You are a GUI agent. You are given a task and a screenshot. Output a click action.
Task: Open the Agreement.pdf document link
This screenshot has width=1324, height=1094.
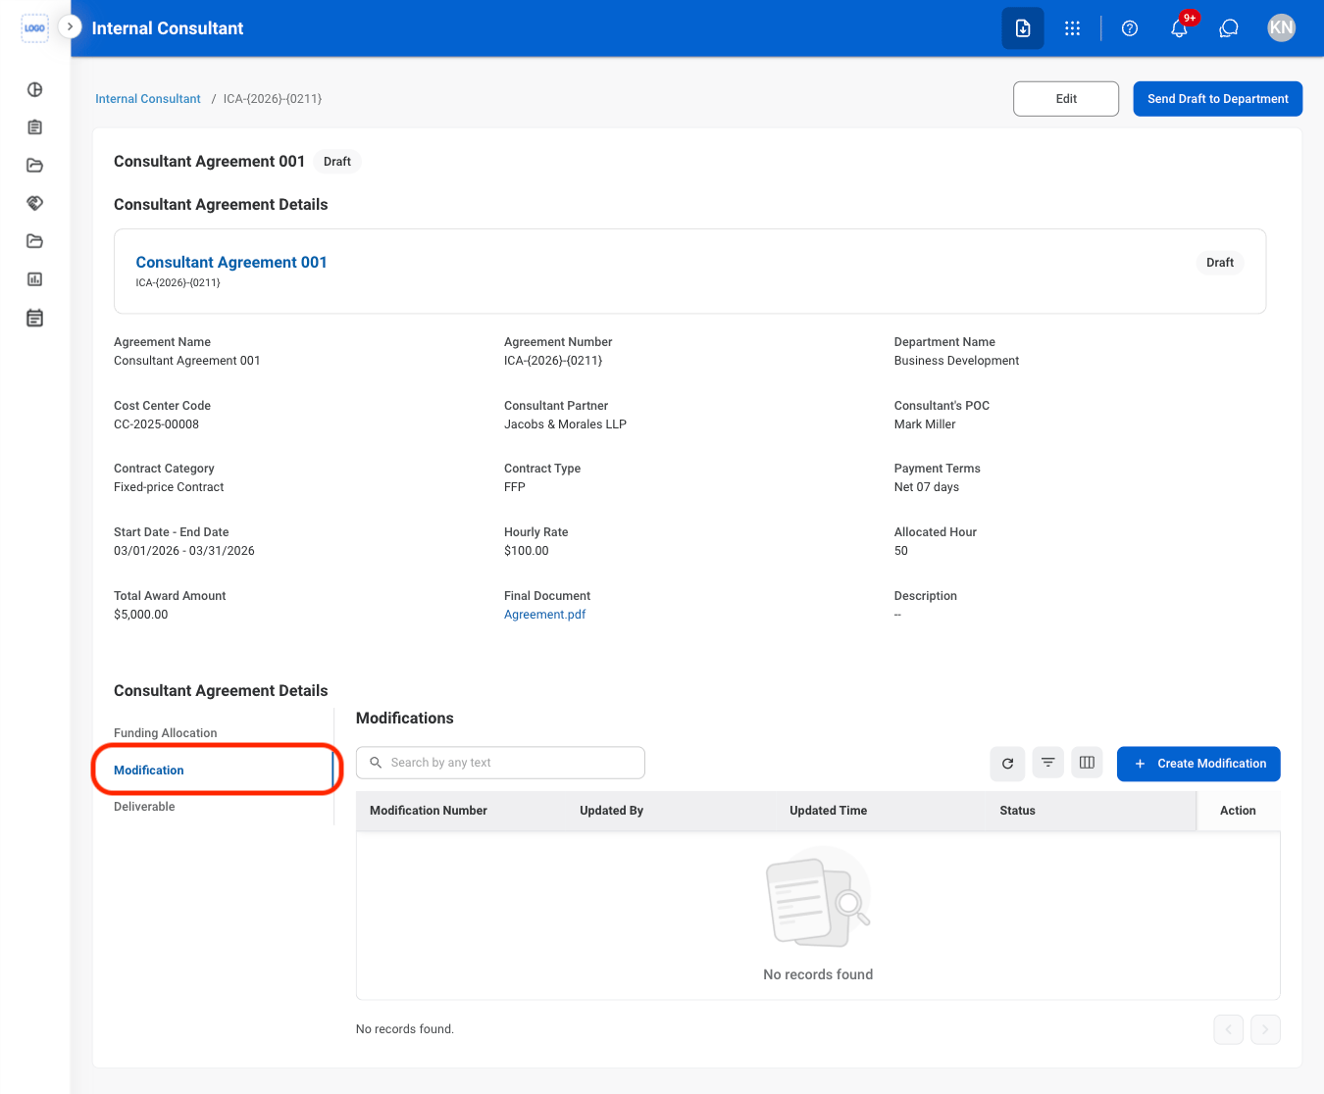point(544,615)
